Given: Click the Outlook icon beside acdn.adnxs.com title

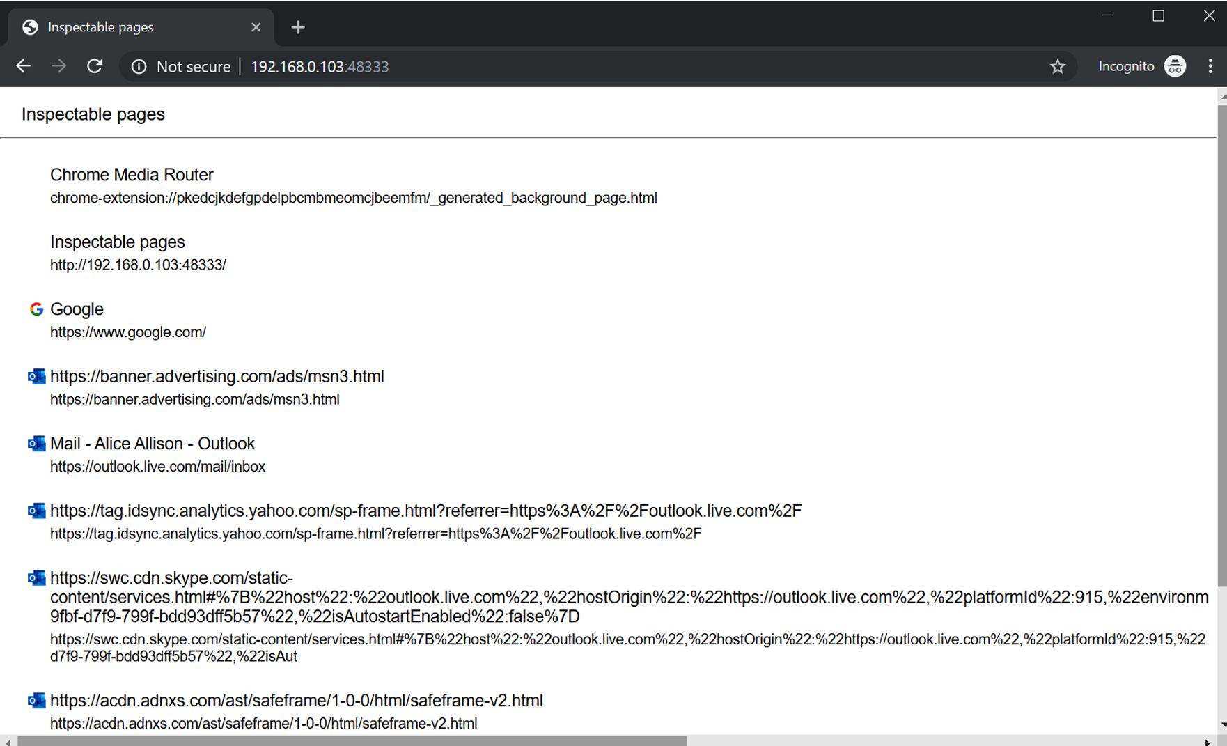Looking at the screenshot, I should click(x=36, y=700).
